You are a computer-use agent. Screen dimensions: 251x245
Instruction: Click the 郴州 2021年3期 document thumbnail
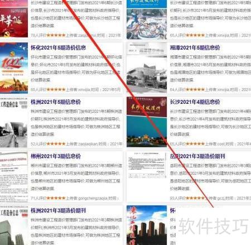tap(14, 176)
